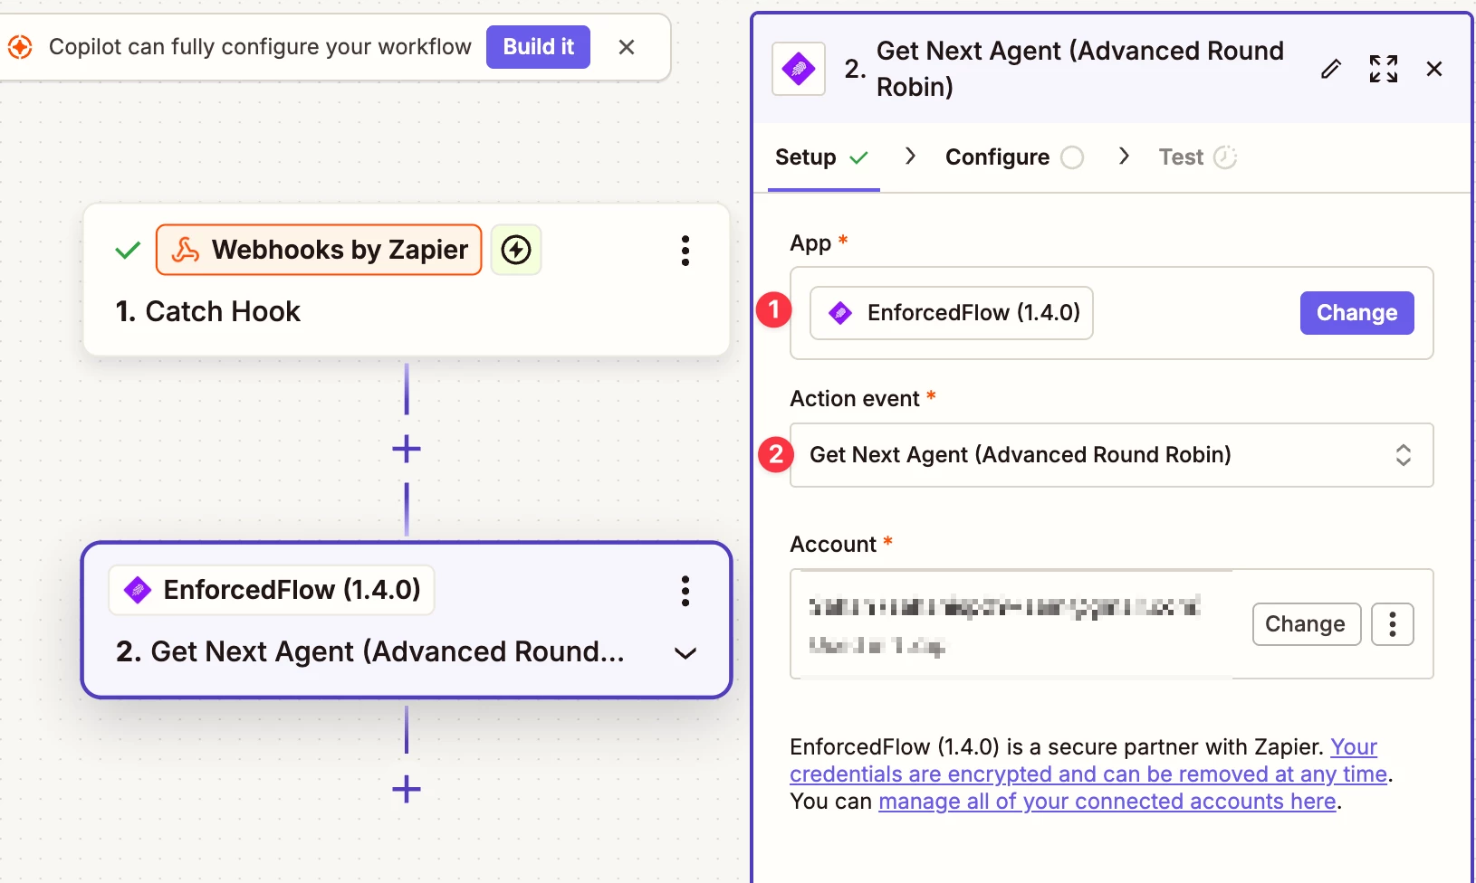Click Change button for the App
The image size is (1476, 883).
tap(1356, 313)
